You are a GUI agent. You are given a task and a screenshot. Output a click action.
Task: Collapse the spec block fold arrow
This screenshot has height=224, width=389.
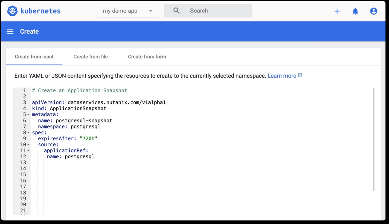point(28,133)
